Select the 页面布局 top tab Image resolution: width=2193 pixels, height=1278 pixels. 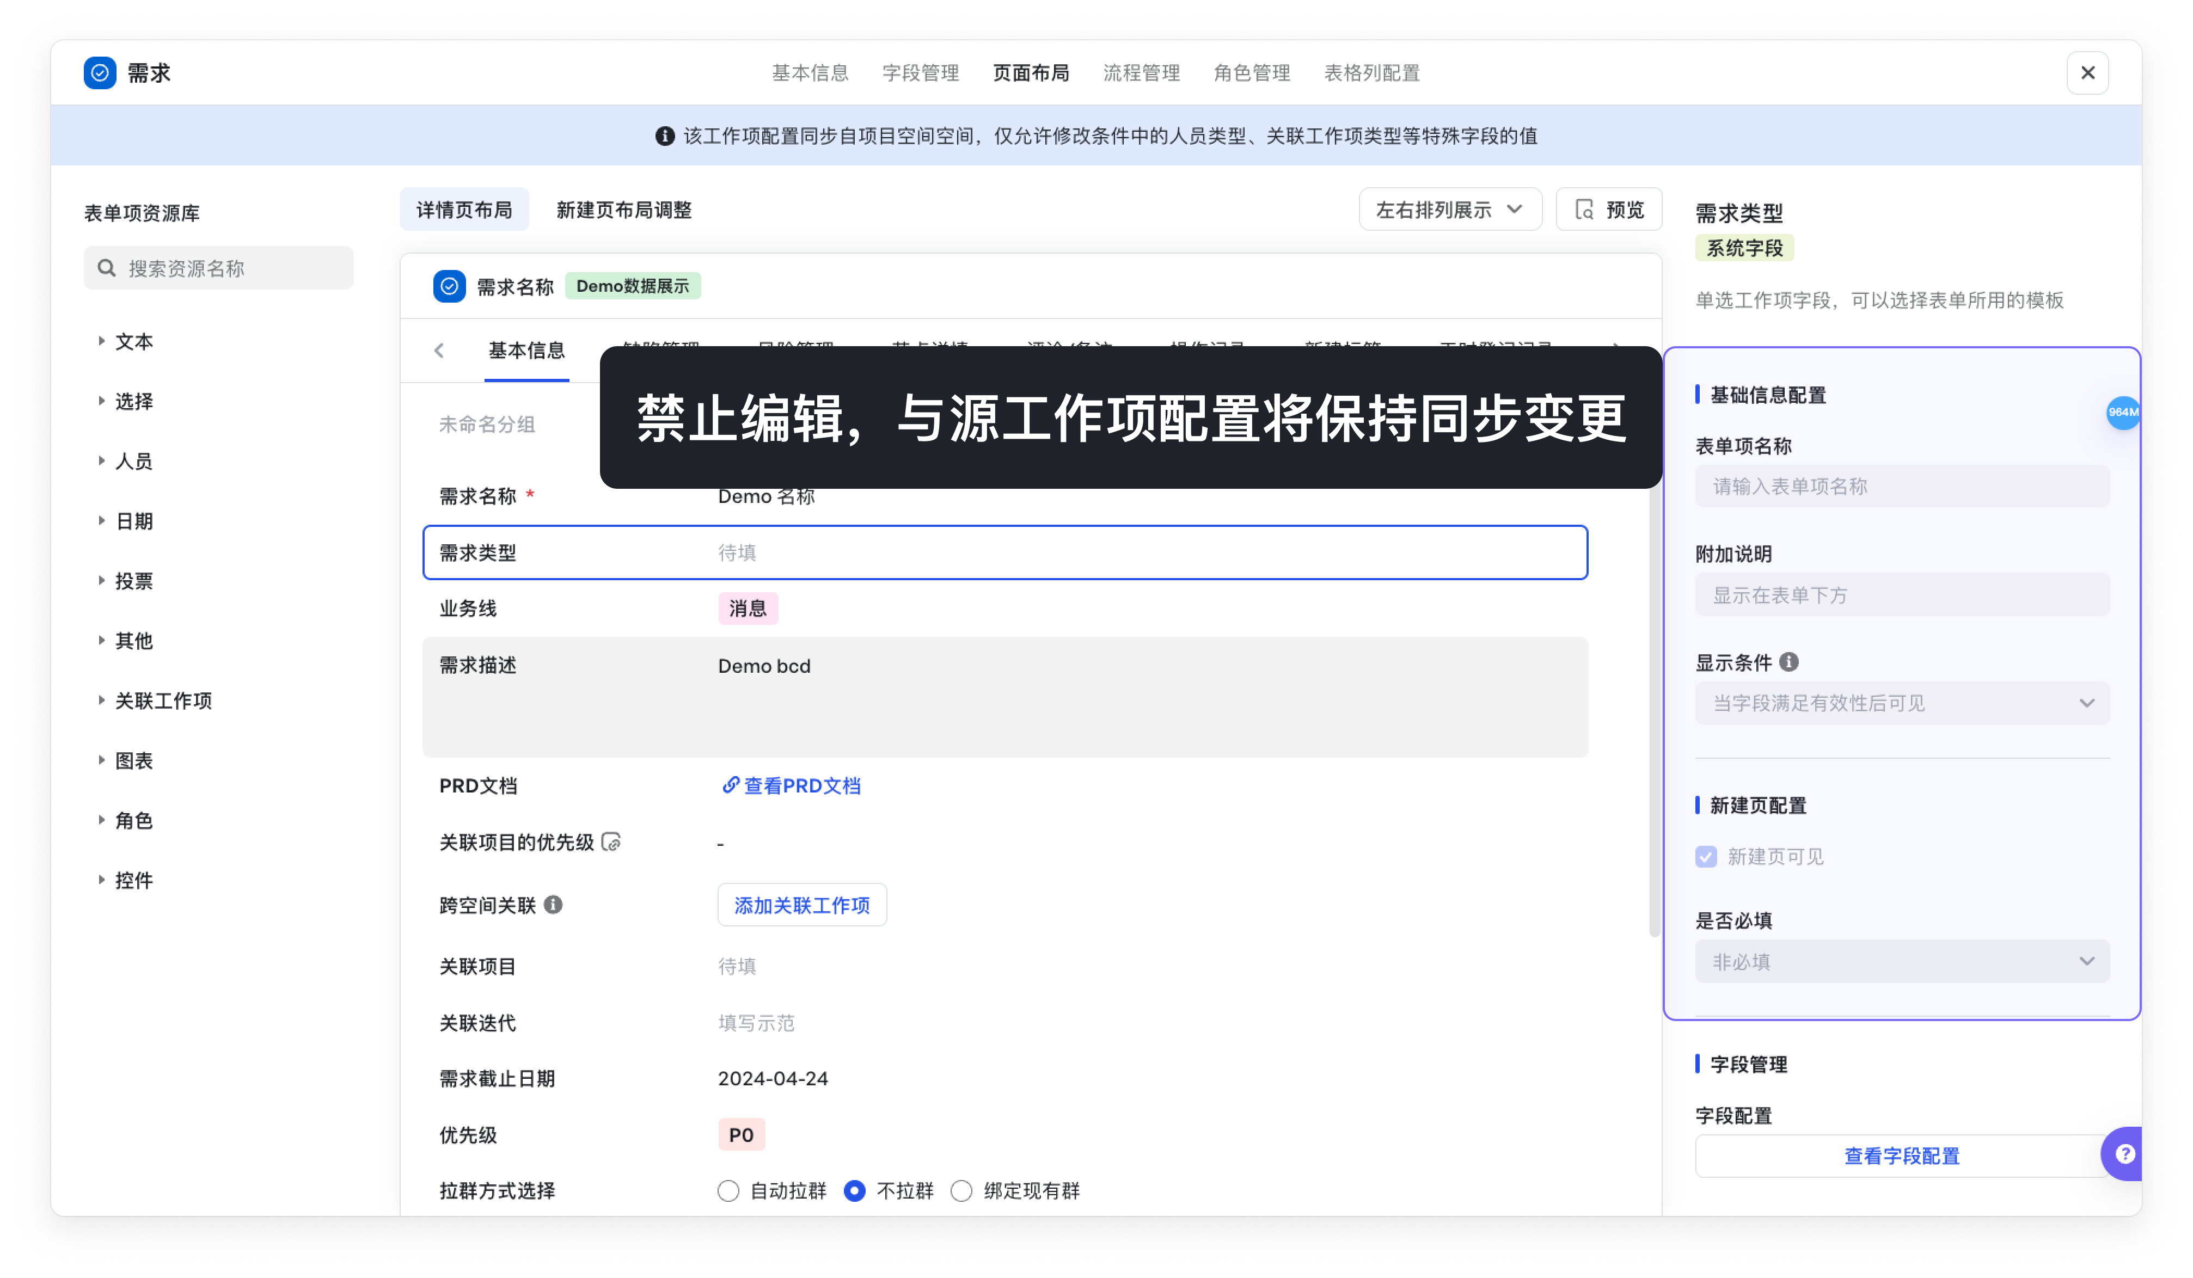[x=1031, y=73]
